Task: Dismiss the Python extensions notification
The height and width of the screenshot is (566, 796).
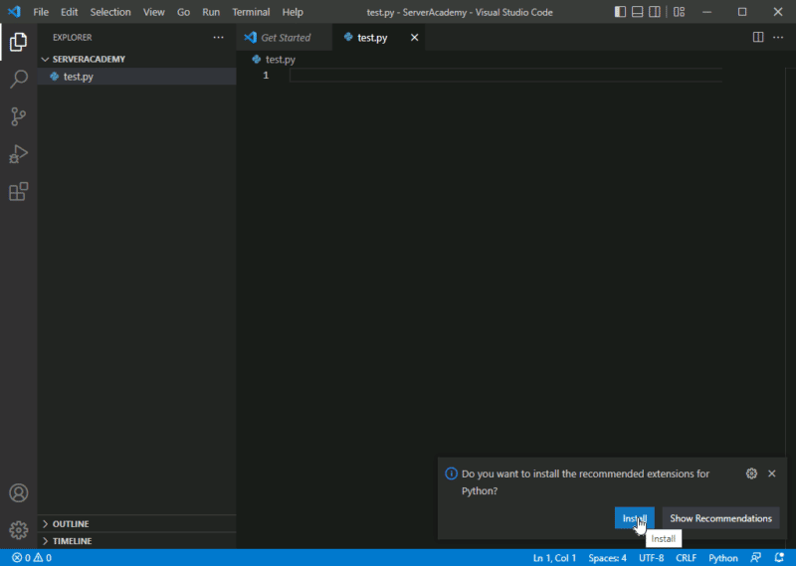Action: [x=771, y=473]
